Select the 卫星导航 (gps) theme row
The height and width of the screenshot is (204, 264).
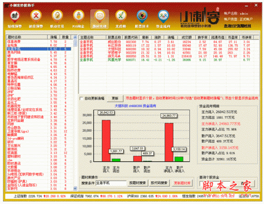[x=39, y=131]
